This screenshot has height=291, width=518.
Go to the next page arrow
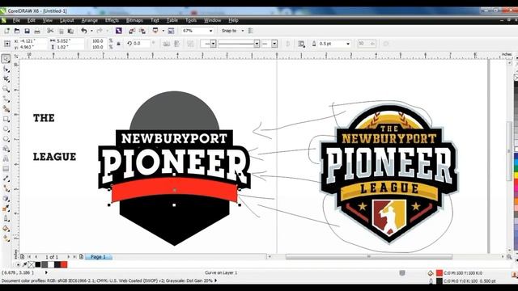click(x=68, y=257)
